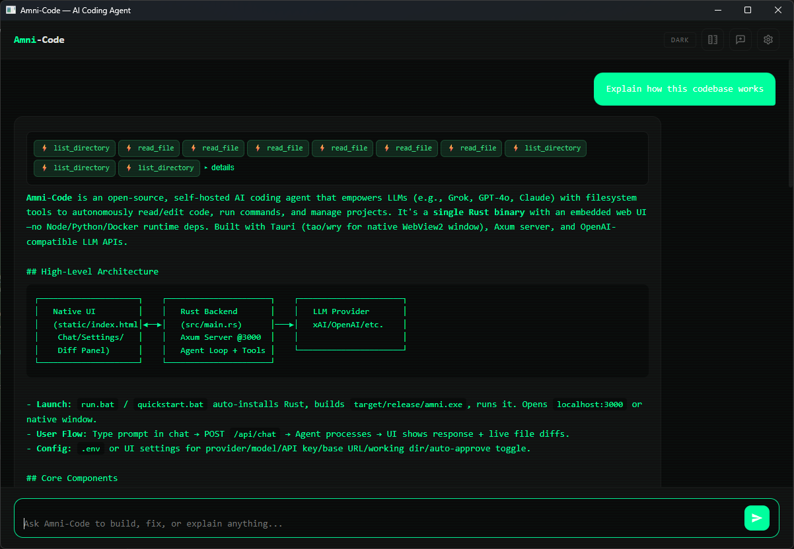The image size is (794, 549).
Task: Select the Amni-Code logo in the header
Action: pyautogui.click(x=39, y=40)
